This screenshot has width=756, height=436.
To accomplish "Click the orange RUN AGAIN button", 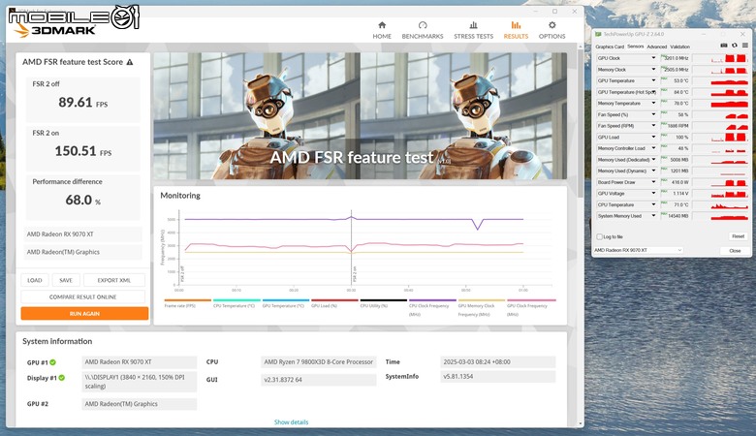I will click(84, 314).
